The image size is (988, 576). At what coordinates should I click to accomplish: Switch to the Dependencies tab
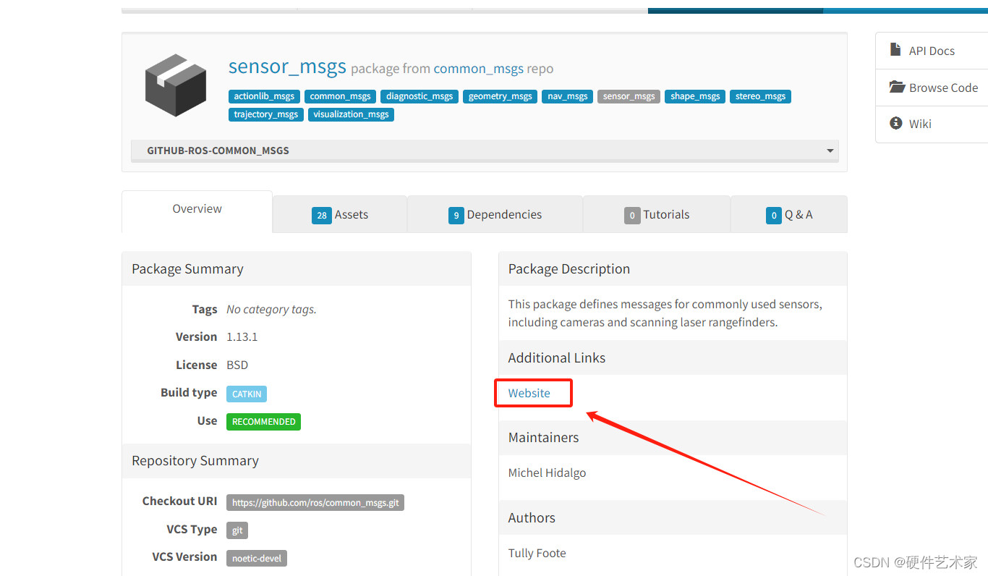495,214
